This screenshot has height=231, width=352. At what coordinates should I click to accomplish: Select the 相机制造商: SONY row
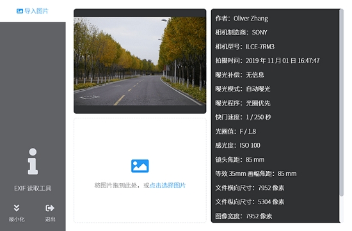click(241, 33)
